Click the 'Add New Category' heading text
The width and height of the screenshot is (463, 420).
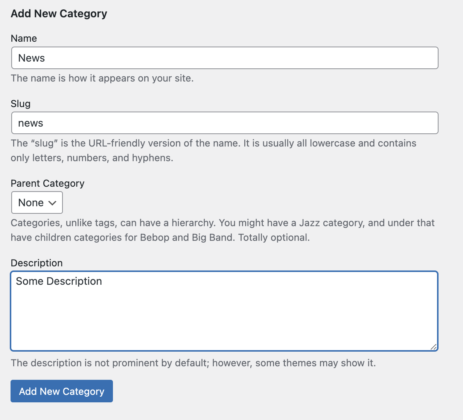pos(59,14)
